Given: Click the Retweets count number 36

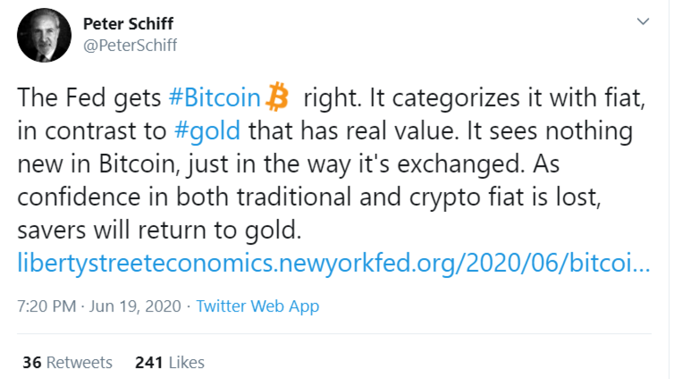Looking at the screenshot, I should [32, 363].
